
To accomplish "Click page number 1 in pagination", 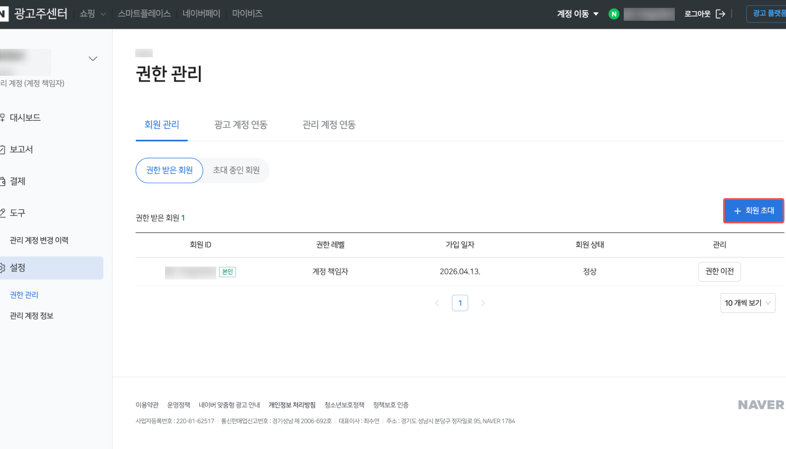I will [460, 303].
